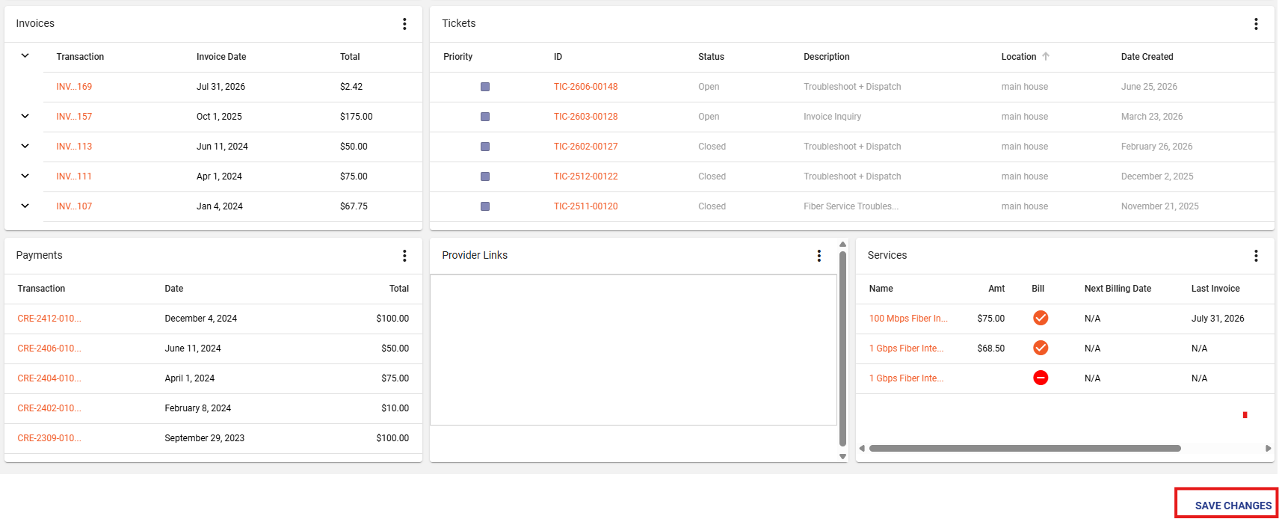Click priority icon for ticket TIC-2606-00148
This screenshot has height=519, width=1279.
pos(485,87)
